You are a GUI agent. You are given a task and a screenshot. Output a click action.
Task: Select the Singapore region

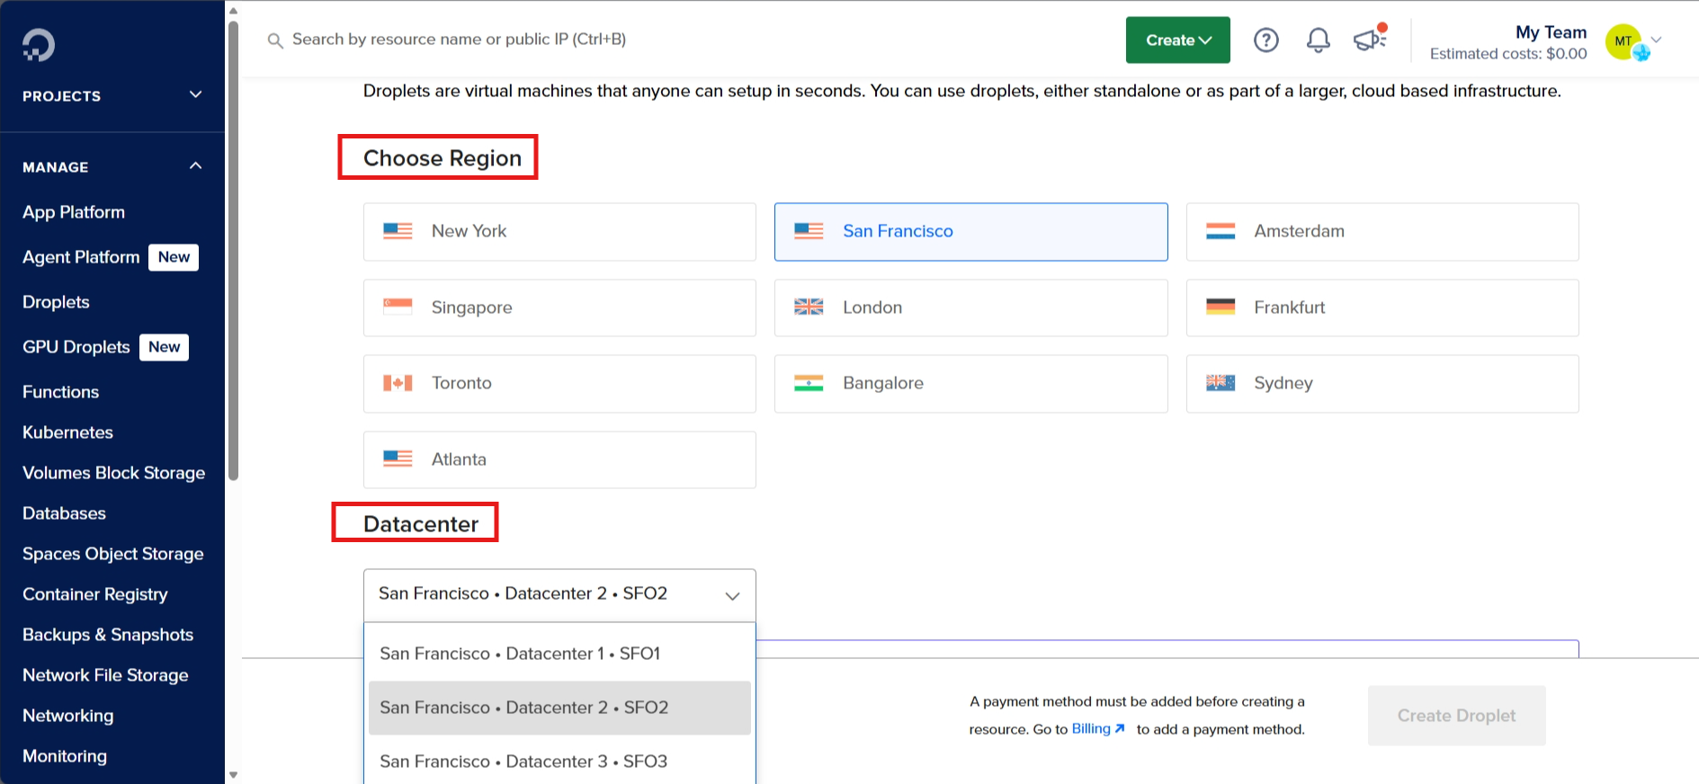tap(559, 307)
